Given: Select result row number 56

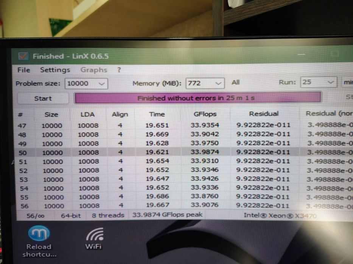Looking at the screenshot, I should coord(185,205).
